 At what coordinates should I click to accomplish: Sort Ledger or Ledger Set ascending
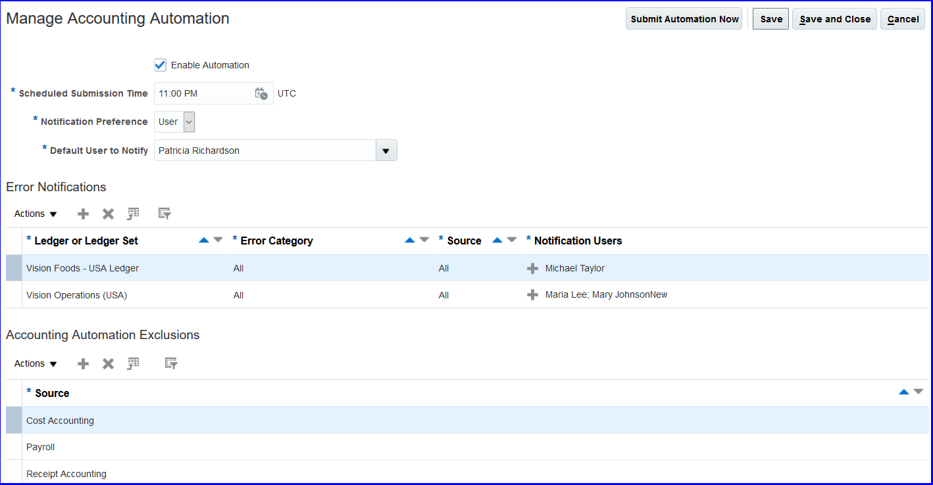pos(204,241)
